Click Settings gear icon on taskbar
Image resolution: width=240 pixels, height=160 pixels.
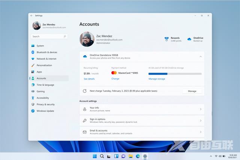click(x=145, y=156)
